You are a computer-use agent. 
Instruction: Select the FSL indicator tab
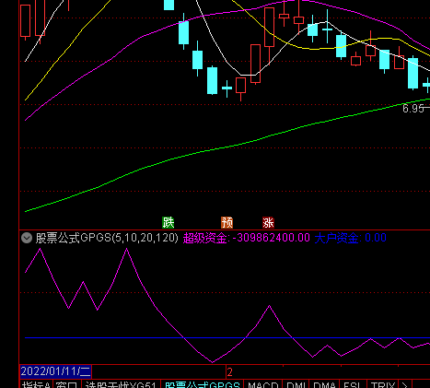pyautogui.click(x=353, y=384)
